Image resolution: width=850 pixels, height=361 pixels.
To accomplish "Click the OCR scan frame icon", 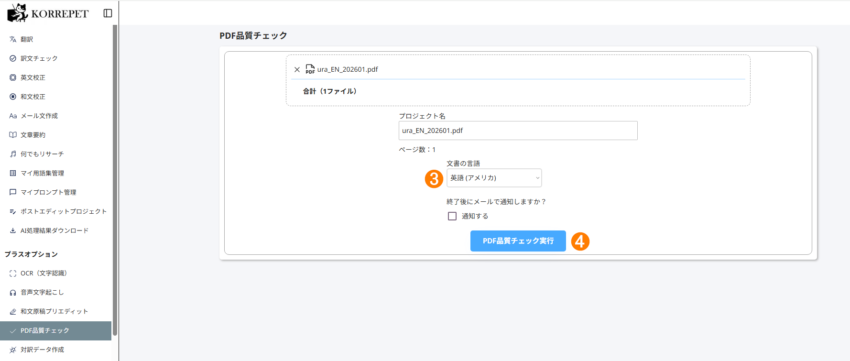I will point(13,273).
